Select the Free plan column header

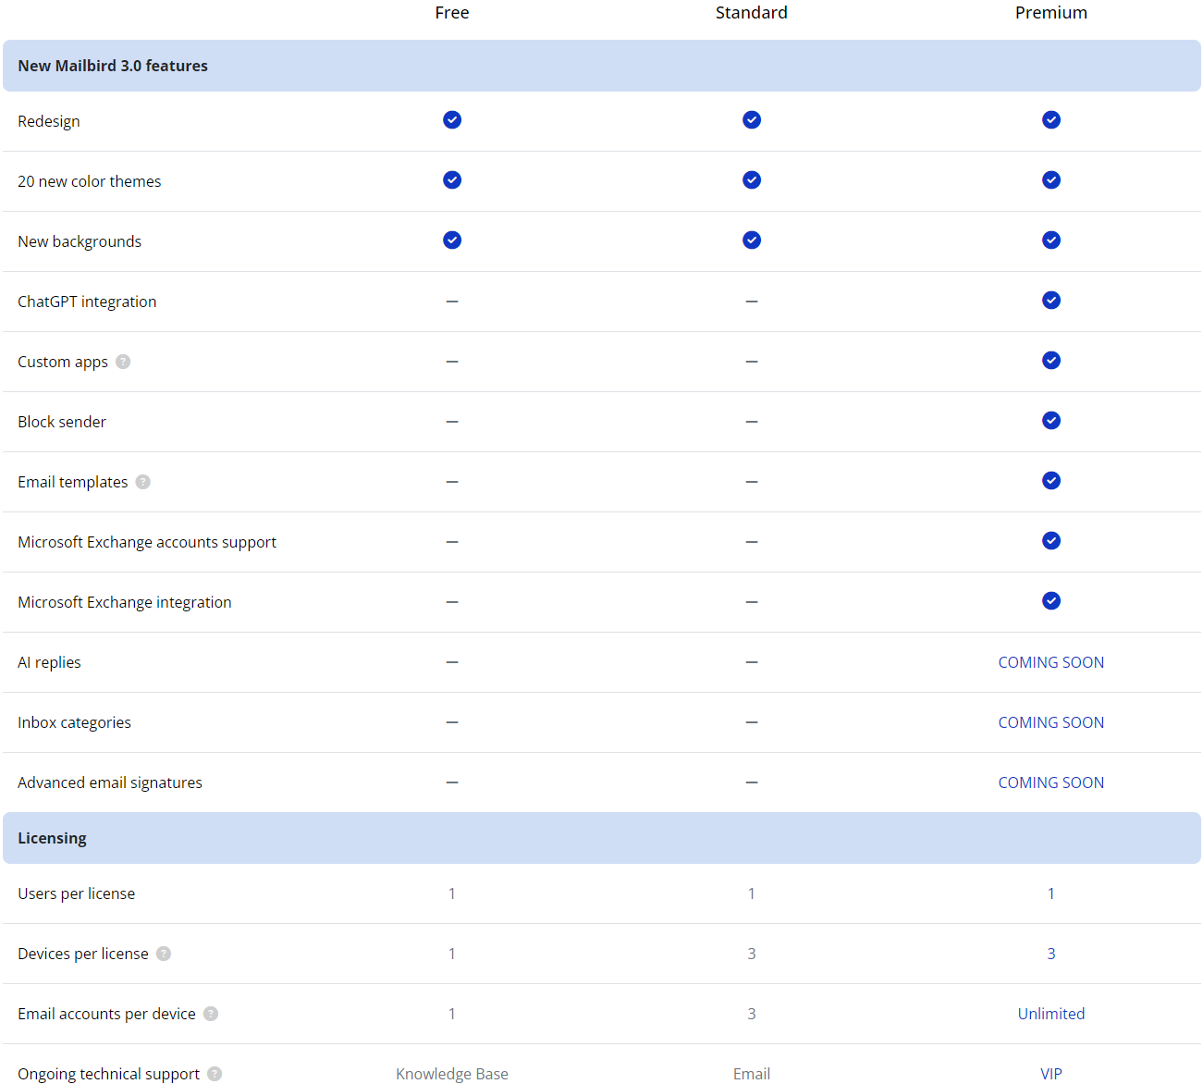point(452,13)
